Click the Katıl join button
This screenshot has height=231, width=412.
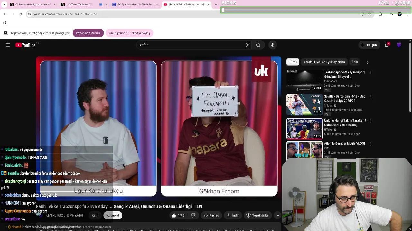click(x=95, y=215)
